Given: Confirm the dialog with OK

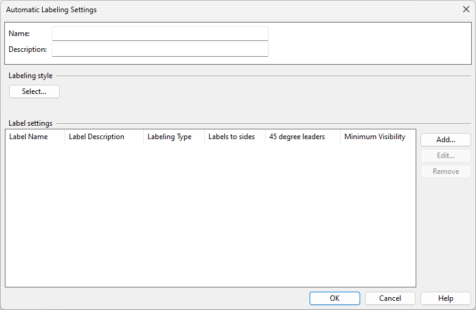Looking at the screenshot, I should click(335, 298).
